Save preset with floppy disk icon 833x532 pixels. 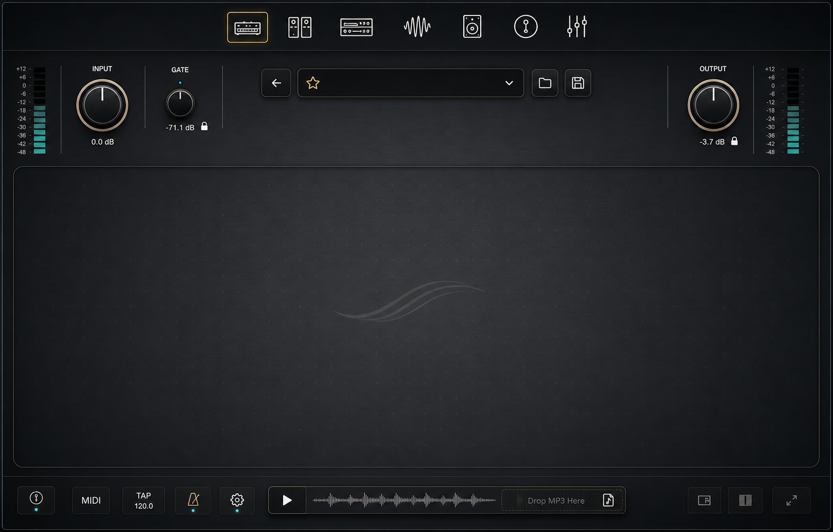click(x=578, y=83)
